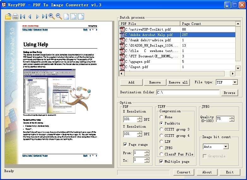Decrease To page with down spinner
Screen dimensions: 247x180
coord(147,161)
